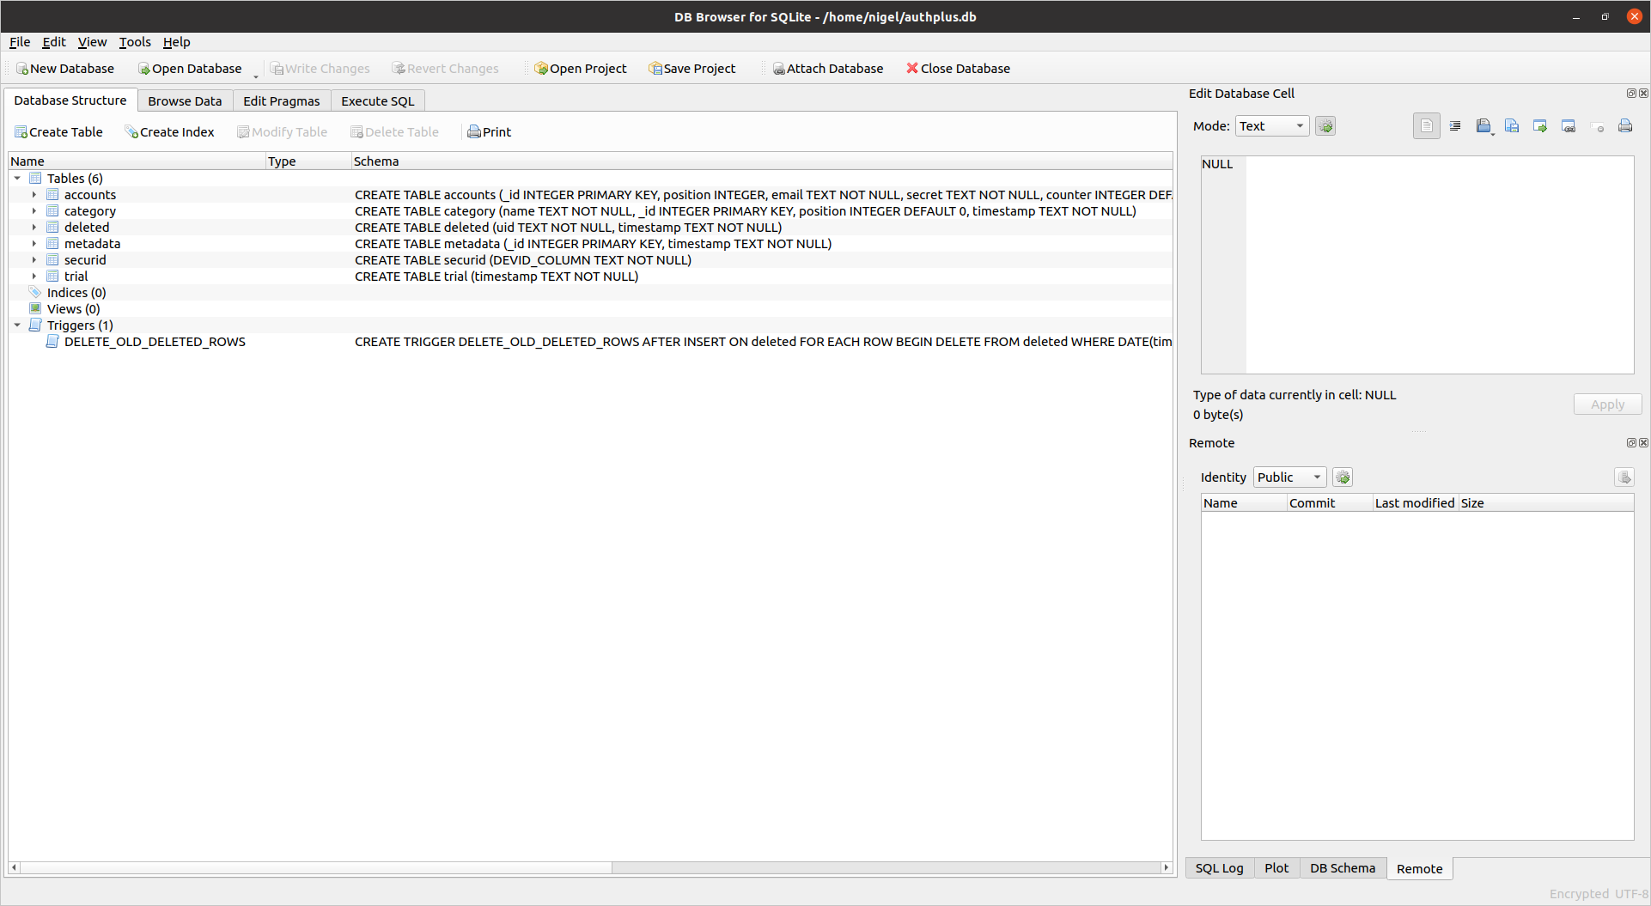Click the Apply button in the cell editor
Viewport: 1651px width, 906px height.
coord(1607,404)
